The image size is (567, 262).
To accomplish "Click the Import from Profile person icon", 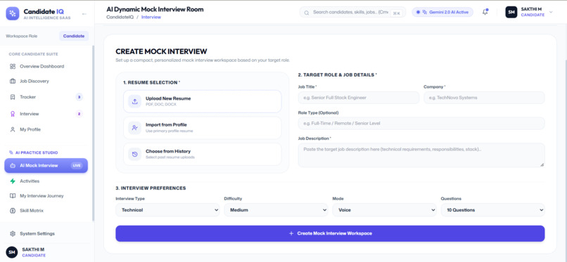I will pos(135,128).
